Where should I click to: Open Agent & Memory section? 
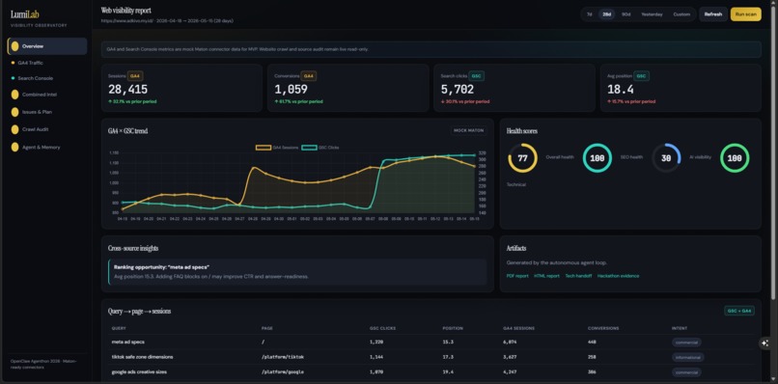[47, 147]
